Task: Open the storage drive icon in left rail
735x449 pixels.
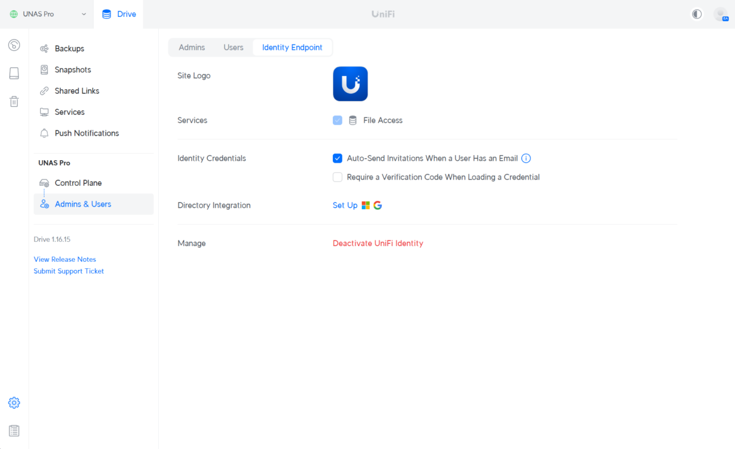Action: coord(14,73)
